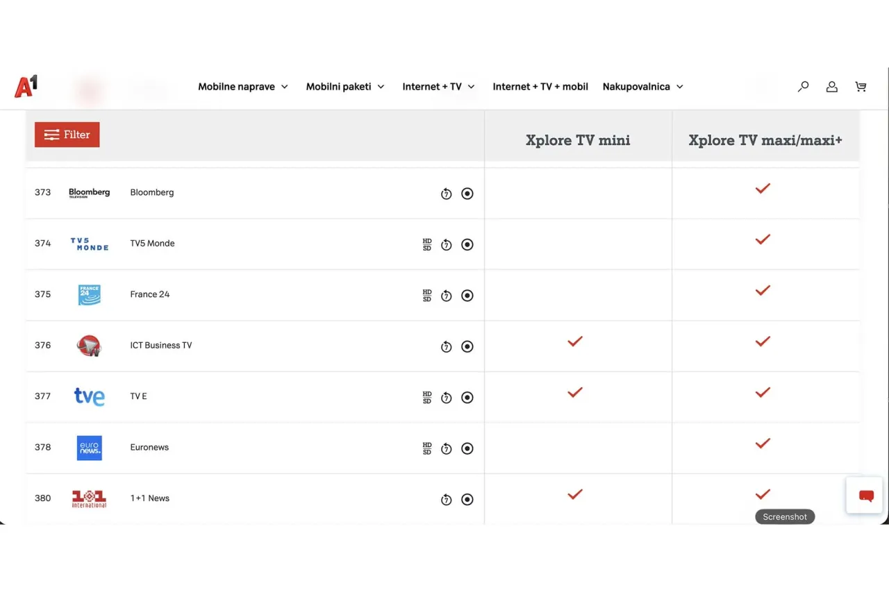889x592 pixels.
Task: Click the Xplore TV mini column header
Action: coord(578,140)
